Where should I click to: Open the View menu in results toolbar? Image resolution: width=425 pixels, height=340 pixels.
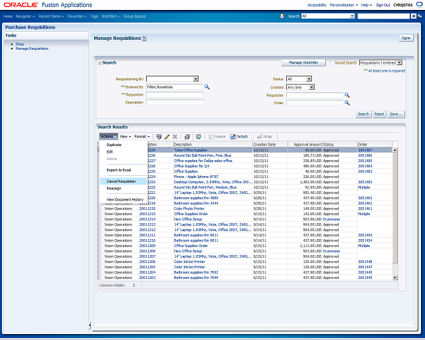[126, 137]
